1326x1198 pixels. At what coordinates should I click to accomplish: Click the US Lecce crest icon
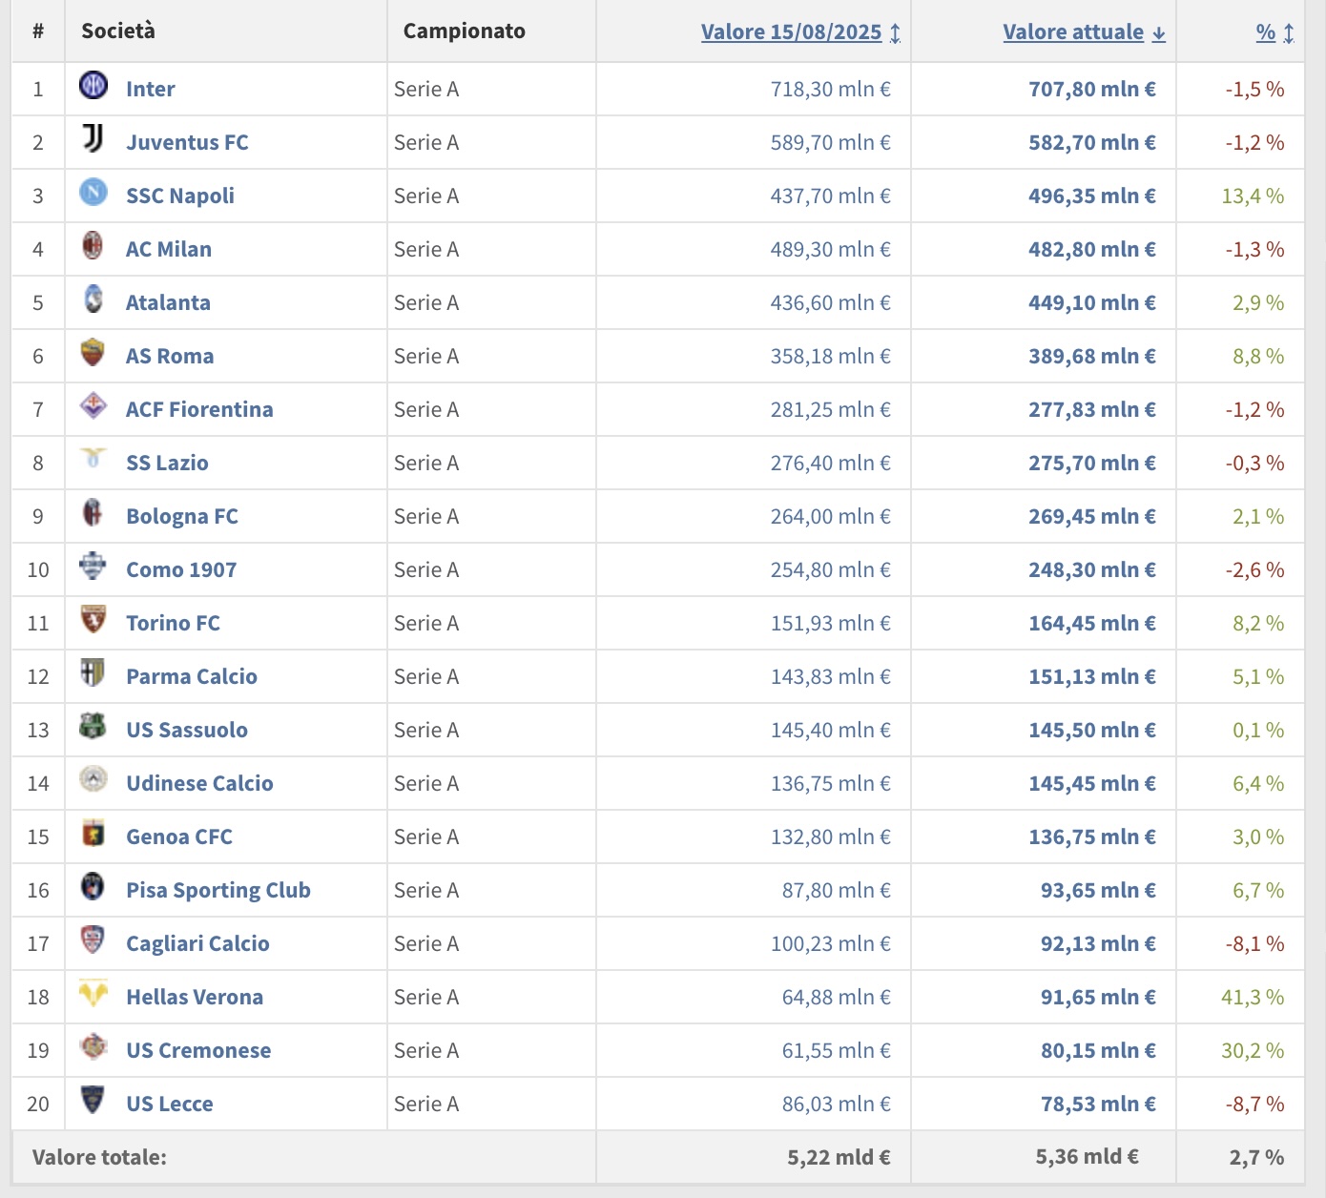pos(93,1101)
